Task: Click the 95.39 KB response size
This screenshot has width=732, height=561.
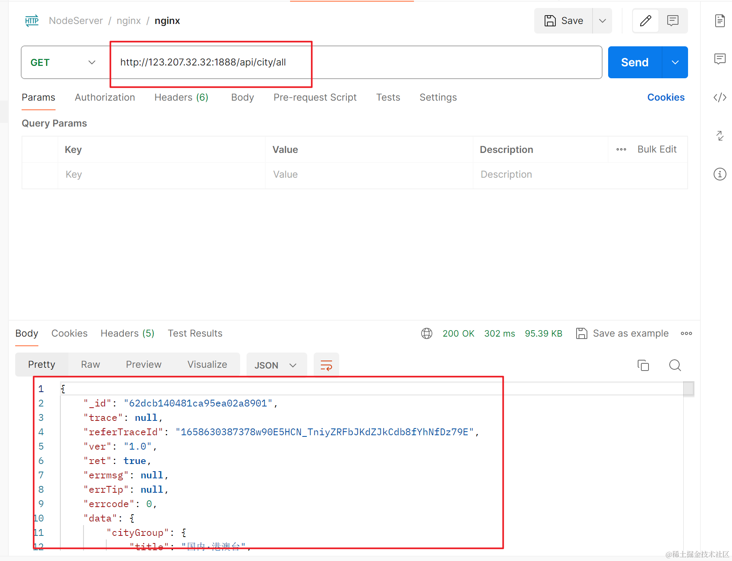Action: click(x=543, y=333)
